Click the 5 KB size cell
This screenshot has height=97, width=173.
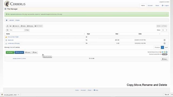[118, 43]
